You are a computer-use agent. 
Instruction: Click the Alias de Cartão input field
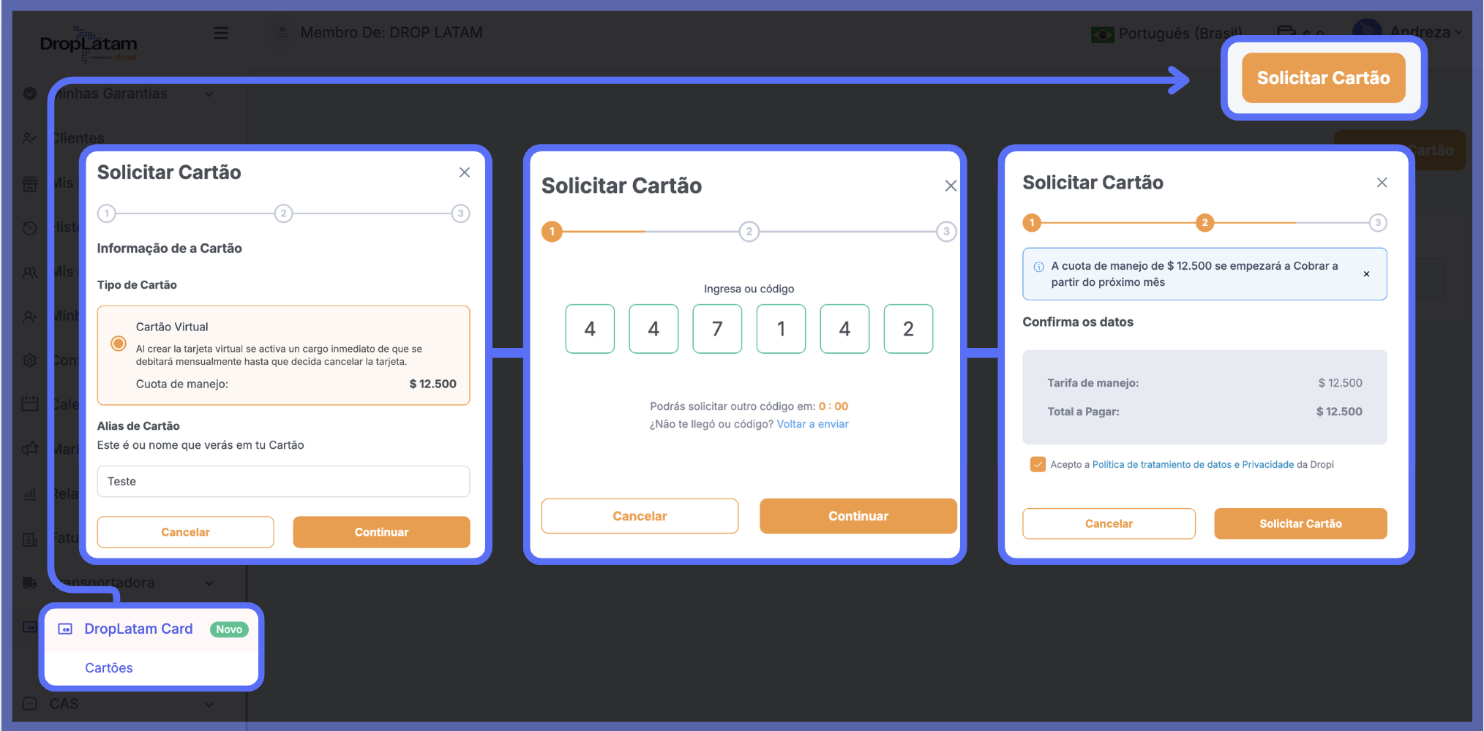tap(283, 482)
